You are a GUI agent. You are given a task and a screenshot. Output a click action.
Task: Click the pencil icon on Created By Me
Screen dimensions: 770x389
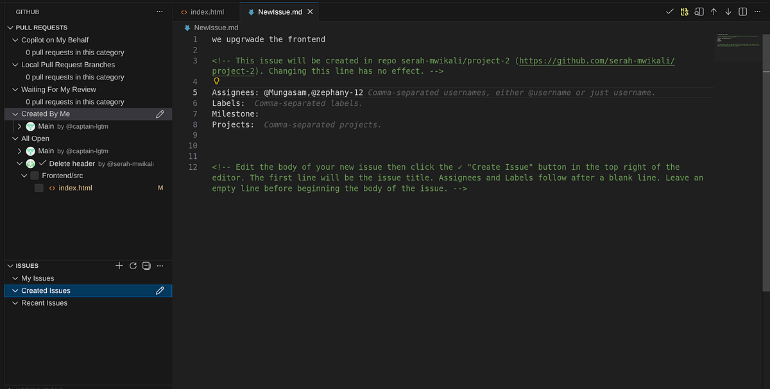click(x=160, y=114)
